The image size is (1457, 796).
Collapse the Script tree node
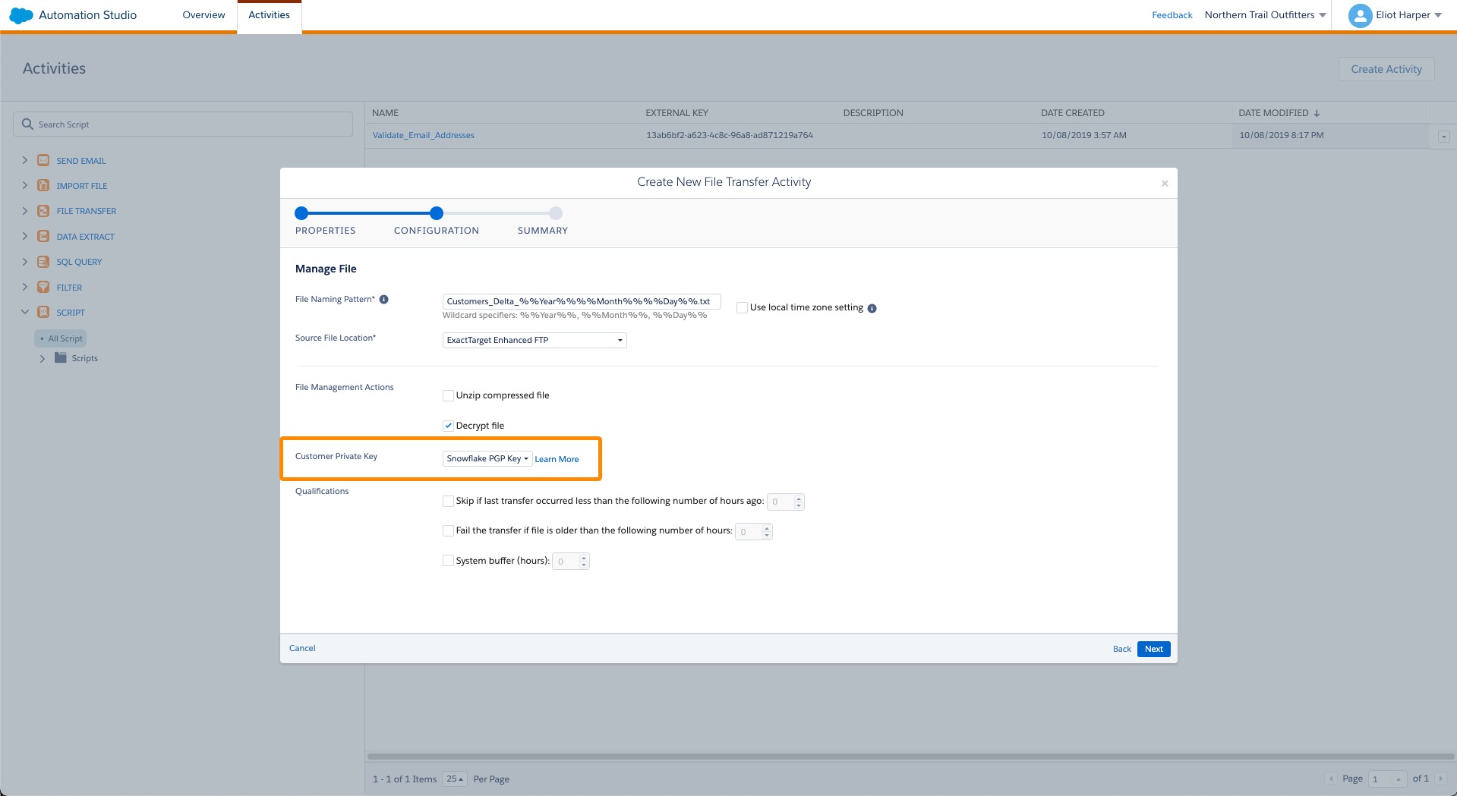(24, 312)
